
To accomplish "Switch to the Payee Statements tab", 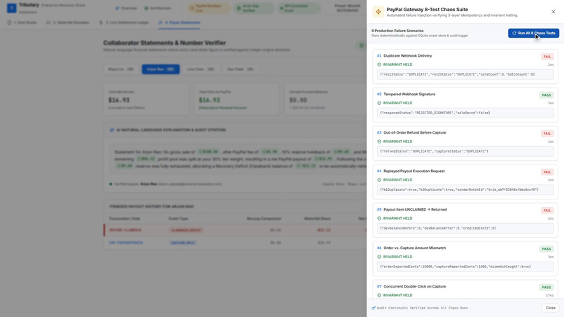I will 180,22.
